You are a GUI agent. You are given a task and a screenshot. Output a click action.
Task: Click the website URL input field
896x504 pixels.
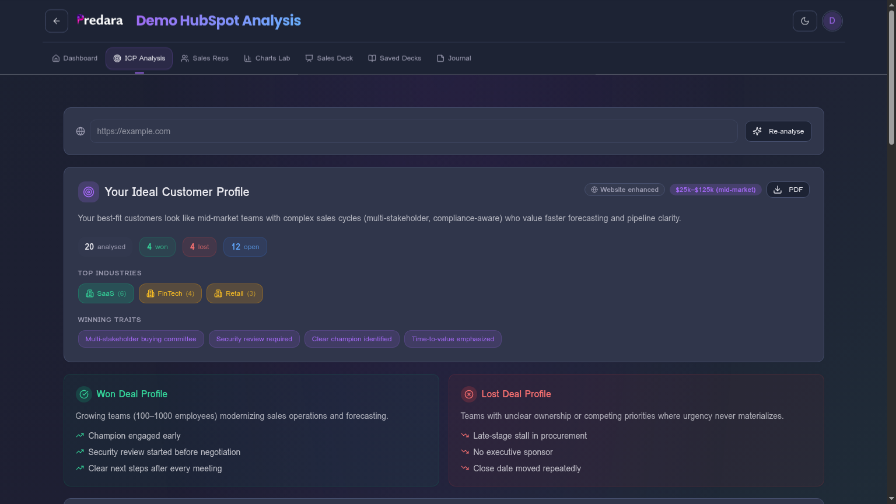(x=413, y=131)
